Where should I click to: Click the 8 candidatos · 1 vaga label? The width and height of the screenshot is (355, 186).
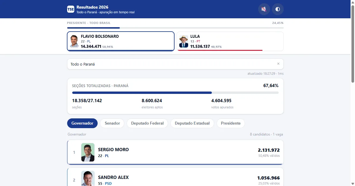(x=266, y=134)
